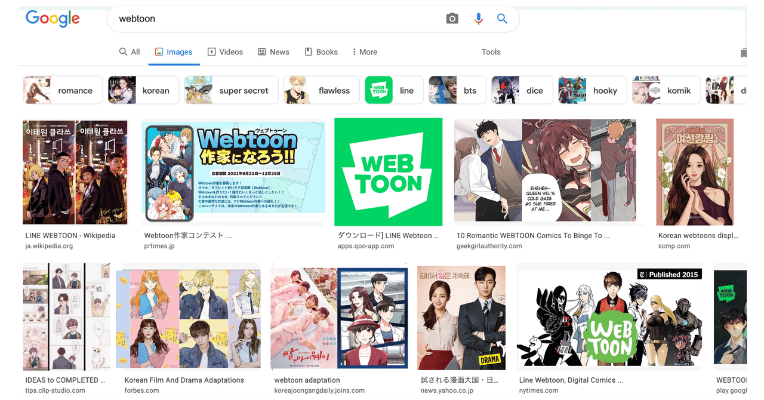This screenshot has width=764, height=400.
Task: Open the Books tab
Action: 321,52
